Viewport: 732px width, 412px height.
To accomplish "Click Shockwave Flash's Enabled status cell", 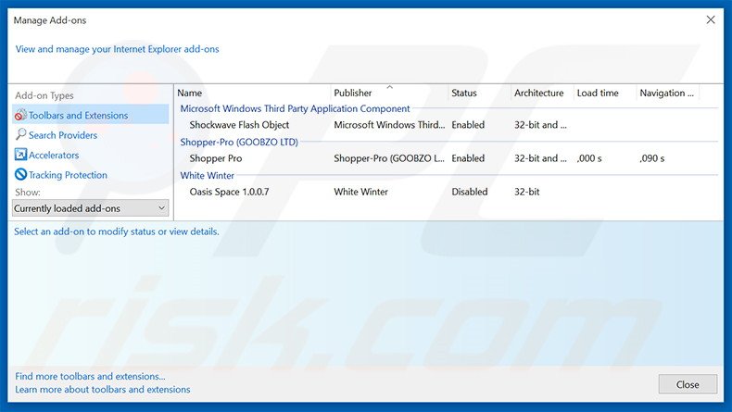I will (468, 125).
